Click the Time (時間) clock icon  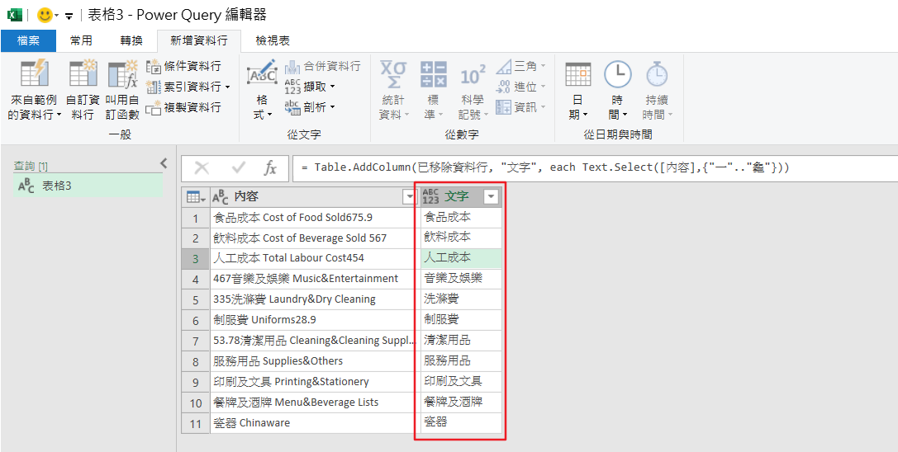click(x=618, y=73)
